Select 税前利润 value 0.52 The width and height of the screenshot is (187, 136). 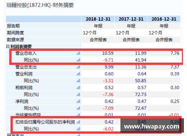[x=109, y=88]
